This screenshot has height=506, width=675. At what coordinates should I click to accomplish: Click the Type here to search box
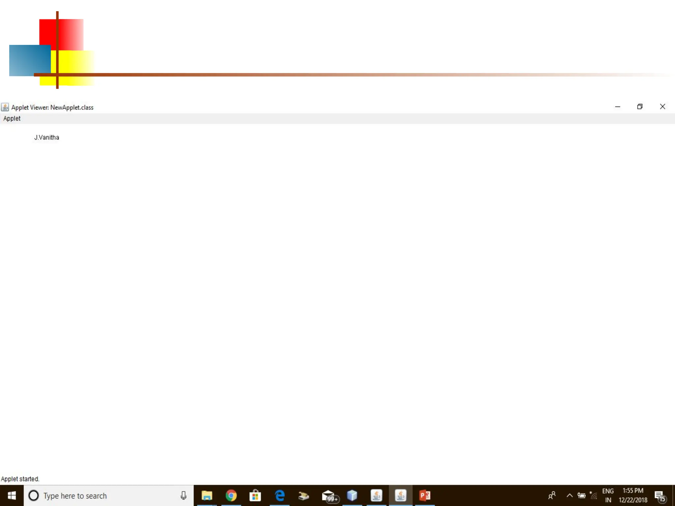pyautogui.click(x=99, y=495)
